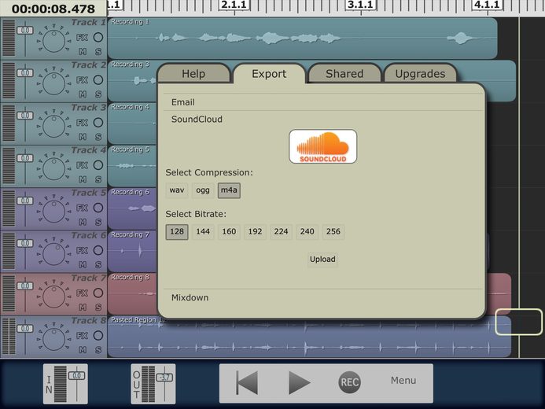This screenshot has width=545, height=409.
Task: Click the time counter display
Action: (53, 9)
